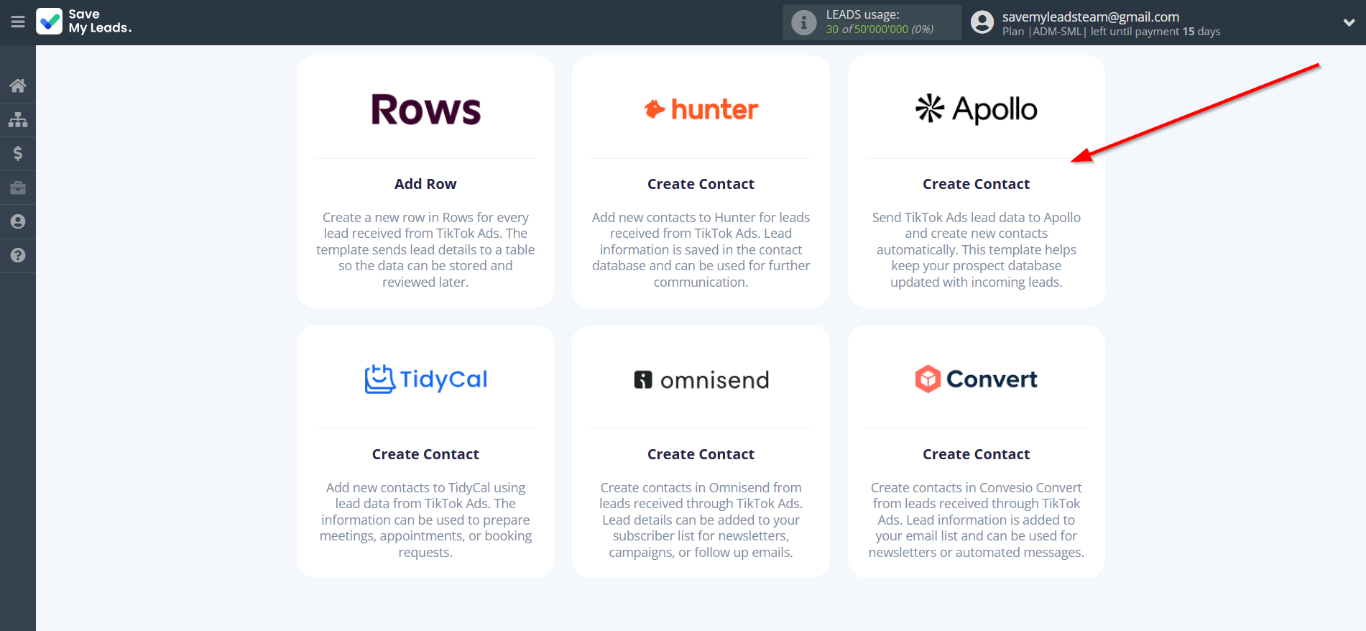Open the hamburger menu
The height and width of the screenshot is (631, 1366).
point(18,22)
